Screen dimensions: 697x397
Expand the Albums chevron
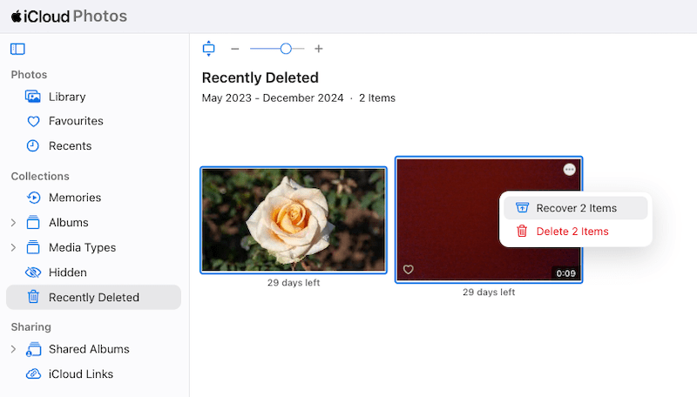click(x=13, y=223)
